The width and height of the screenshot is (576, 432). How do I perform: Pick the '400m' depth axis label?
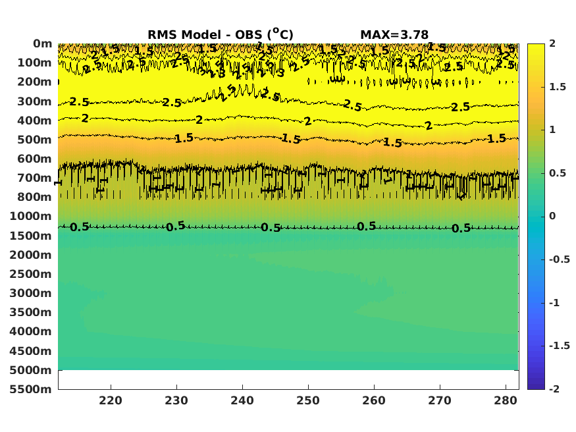pos(34,121)
